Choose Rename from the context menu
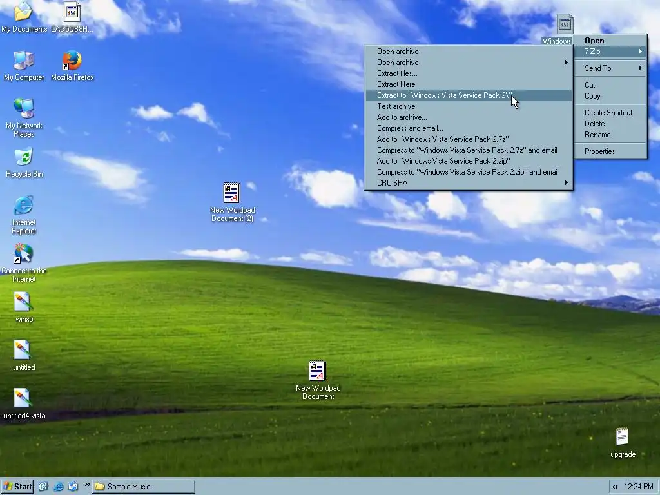660x495 pixels. click(610, 135)
